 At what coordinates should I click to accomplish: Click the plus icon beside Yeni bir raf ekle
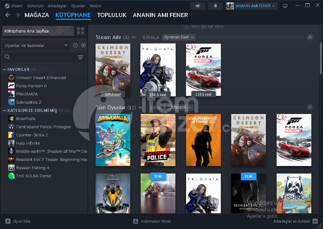[186, 26]
